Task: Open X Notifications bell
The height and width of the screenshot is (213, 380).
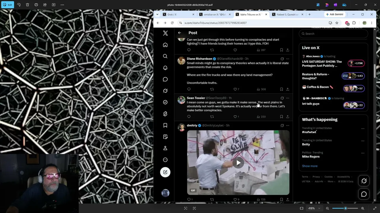Action: pyautogui.click(x=165, y=68)
